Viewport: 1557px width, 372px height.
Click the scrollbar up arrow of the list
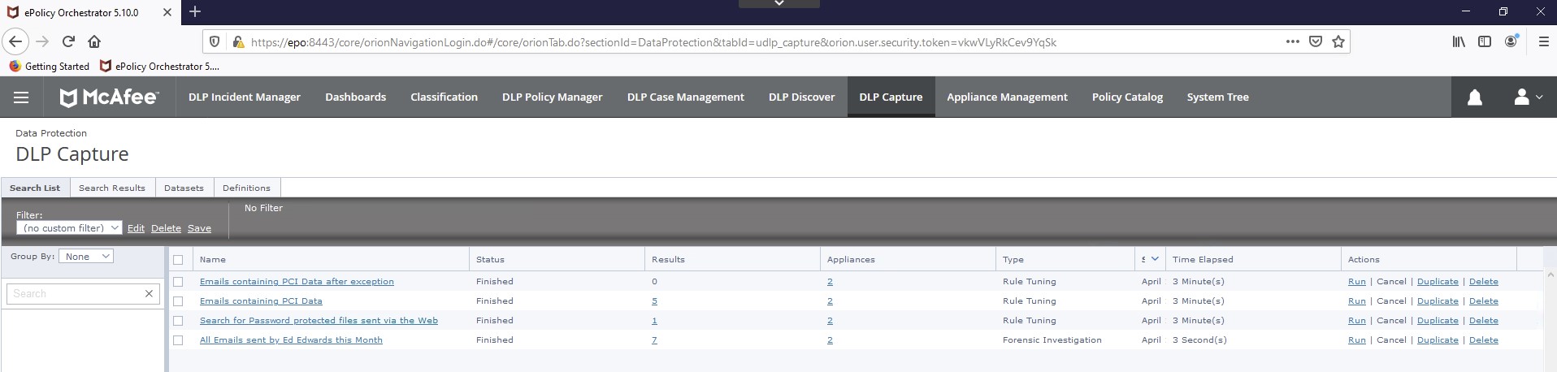pyautogui.click(x=1550, y=276)
